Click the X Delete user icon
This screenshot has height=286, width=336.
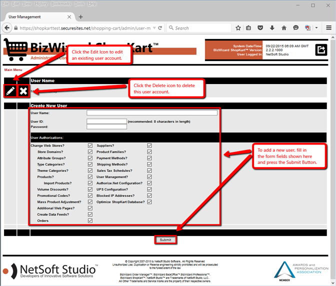(x=23, y=91)
